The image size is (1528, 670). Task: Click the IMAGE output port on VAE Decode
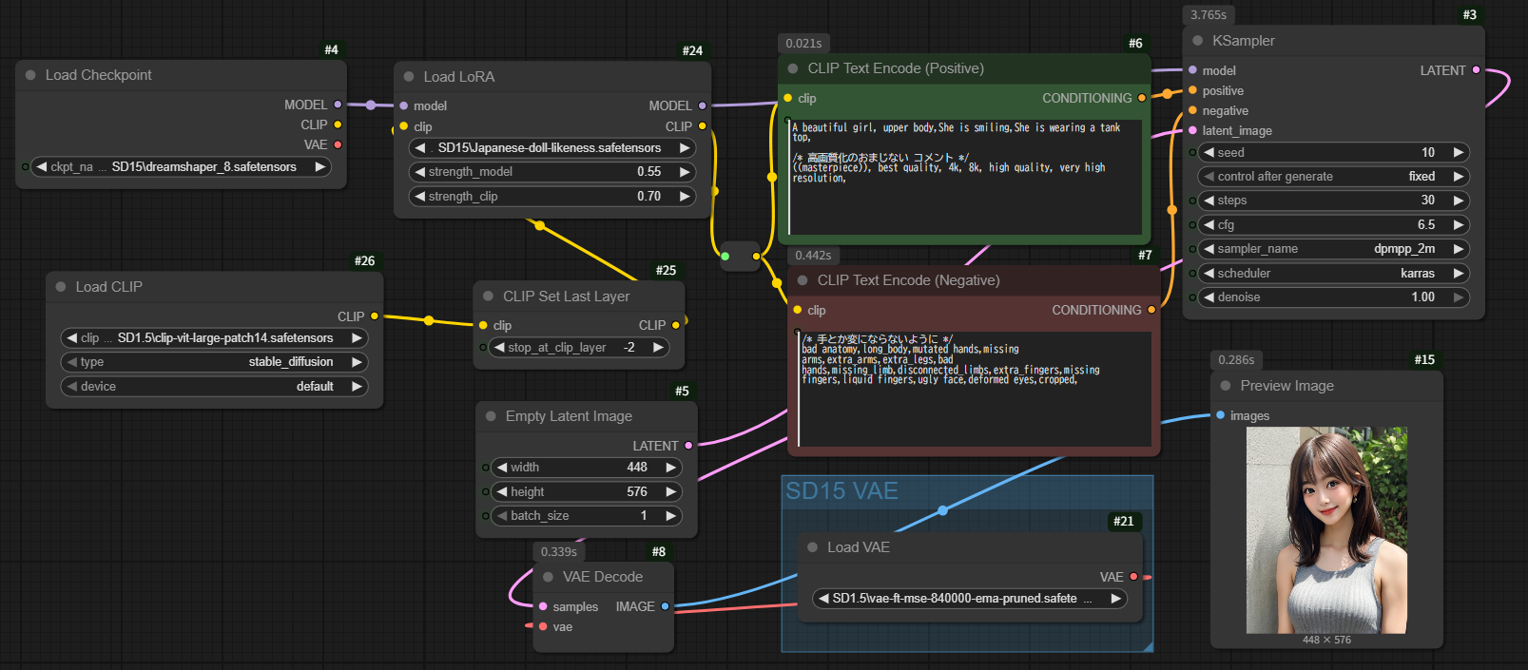665,606
